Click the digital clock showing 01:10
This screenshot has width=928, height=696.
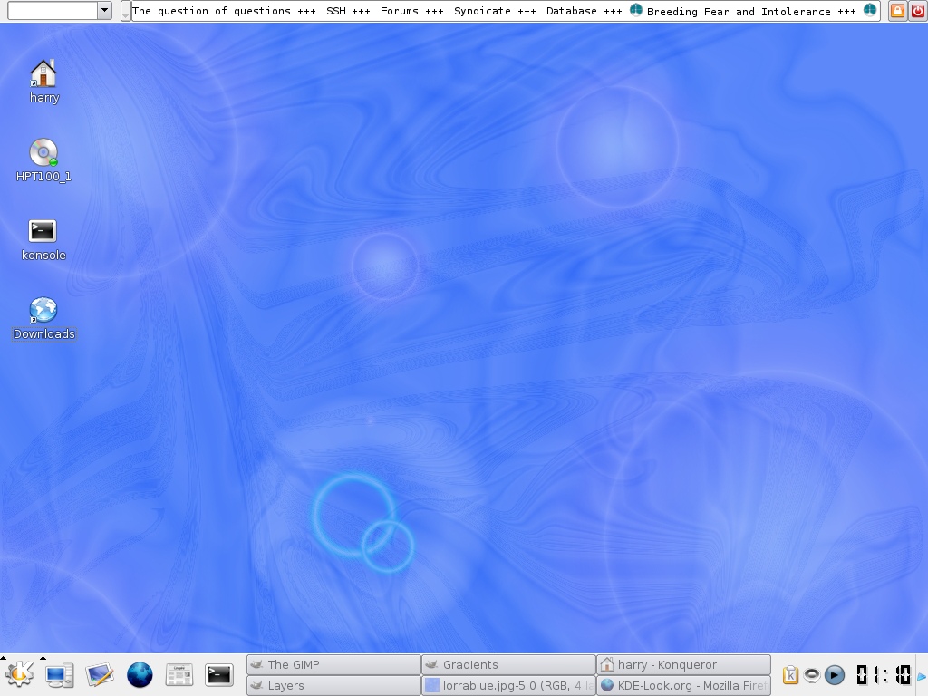pos(884,674)
